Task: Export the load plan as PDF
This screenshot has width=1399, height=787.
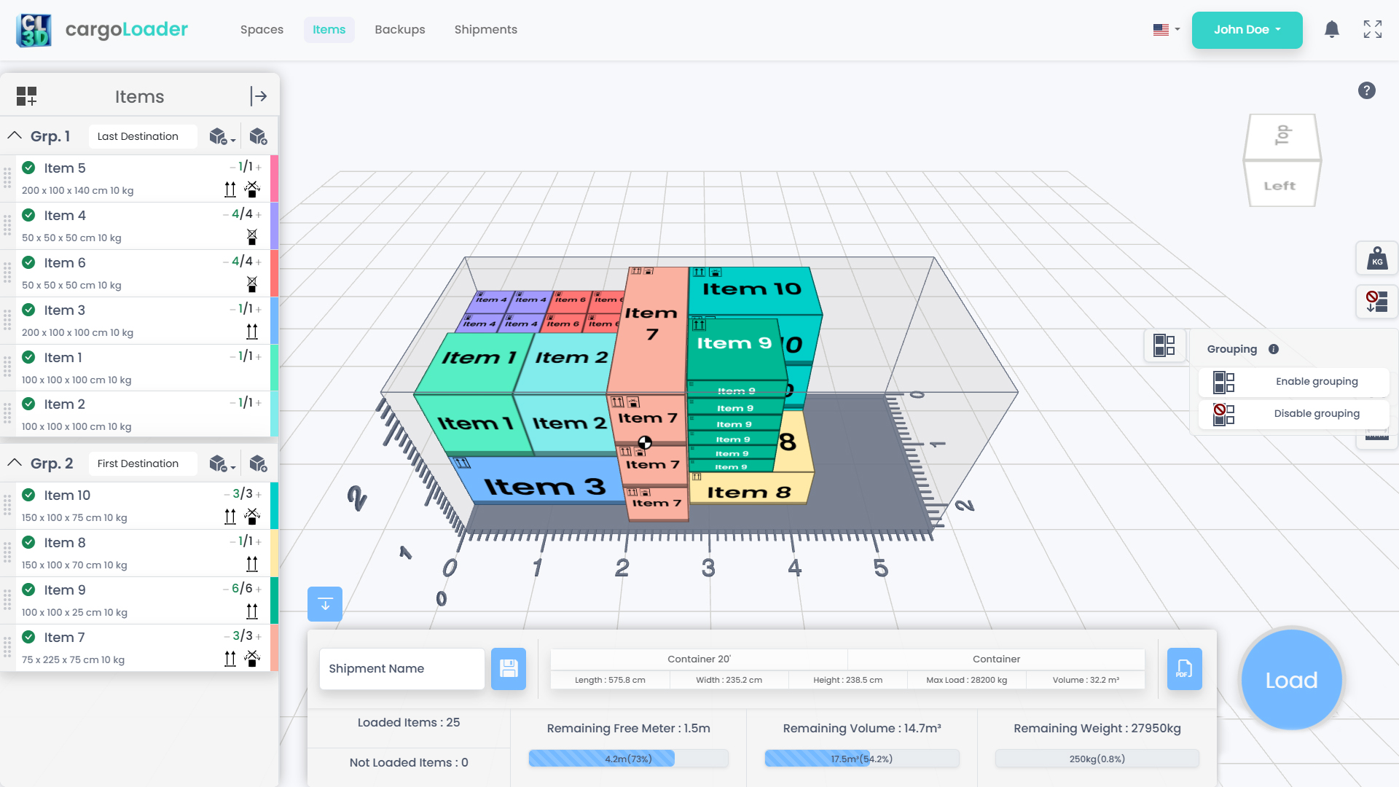Action: (x=1185, y=668)
